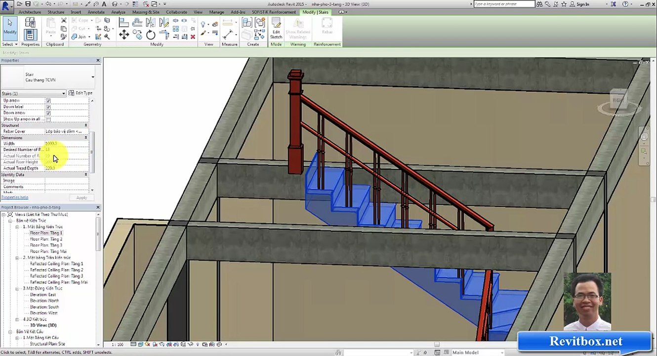The width and height of the screenshot is (657, 356).
Task: Close the Properties palette
Action: pos(98,60)
